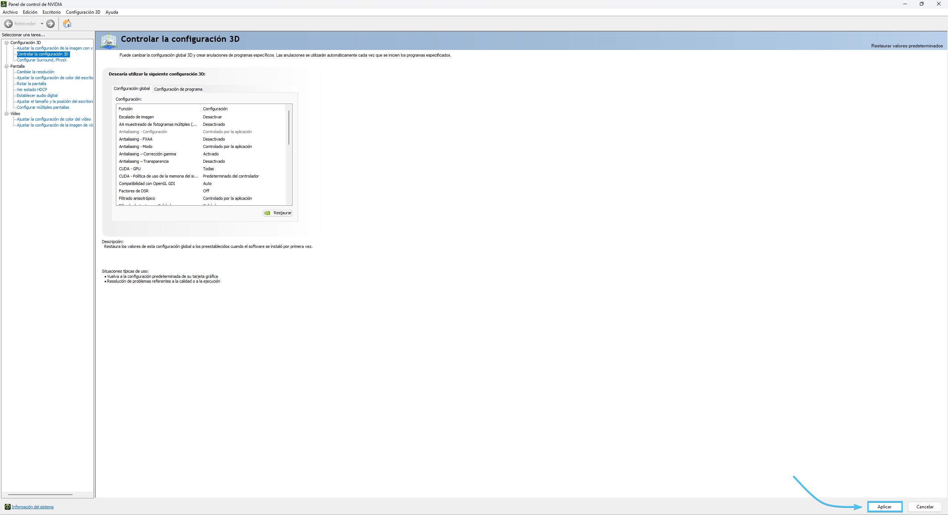This screenshot has width=948, height=515.
Task: Click the Desactivar value for Escalado de imagen
Action: coord(213,117)
